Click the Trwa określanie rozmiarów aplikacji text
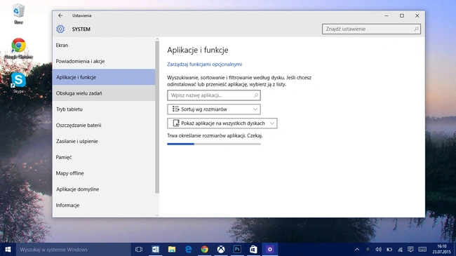 (215, 135)
